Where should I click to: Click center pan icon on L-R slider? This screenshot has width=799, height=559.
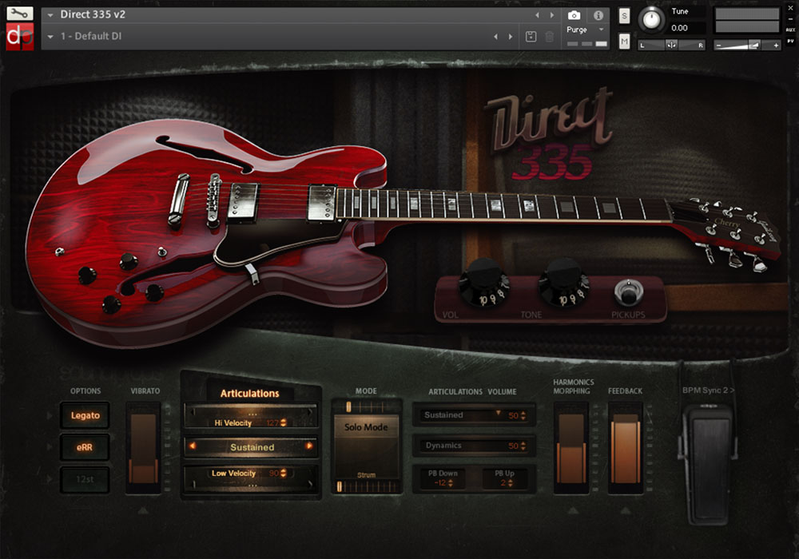click(672, 46)
